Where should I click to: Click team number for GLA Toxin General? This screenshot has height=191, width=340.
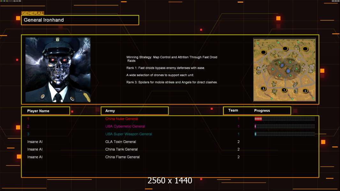click(x=239, y=142)
